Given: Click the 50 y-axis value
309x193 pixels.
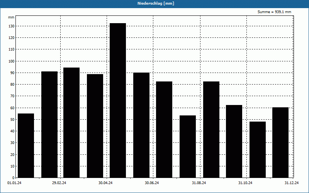Looking at the screenshot, I should pos(12,120).
